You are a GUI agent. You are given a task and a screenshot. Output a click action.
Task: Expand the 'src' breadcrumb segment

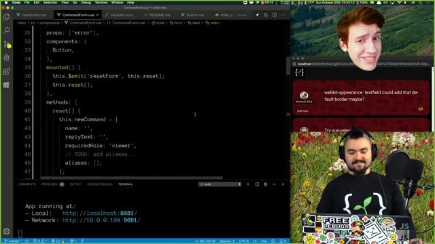[33, 22]
